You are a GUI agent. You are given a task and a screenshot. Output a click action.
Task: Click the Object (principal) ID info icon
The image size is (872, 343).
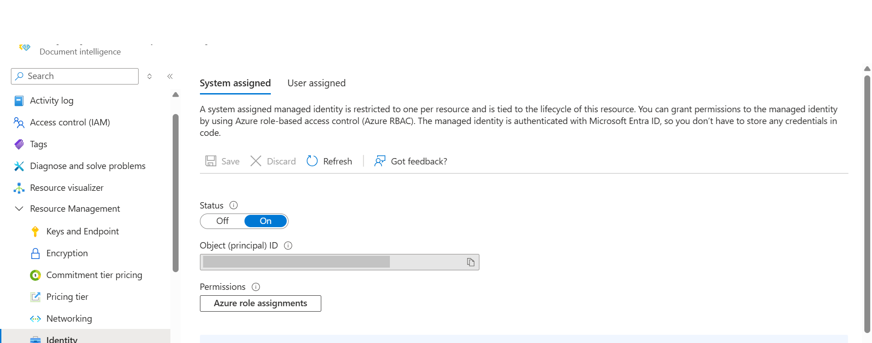pyautogui.click(x=288, y=246)
